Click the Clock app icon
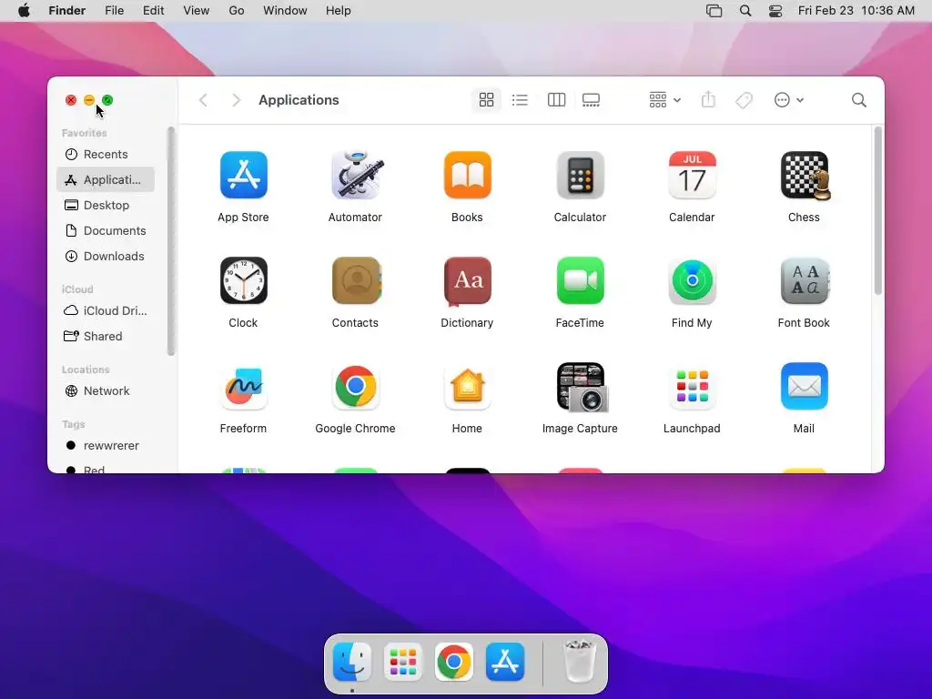The height and width of the screenshot is (699, 932). click(244, 280)
